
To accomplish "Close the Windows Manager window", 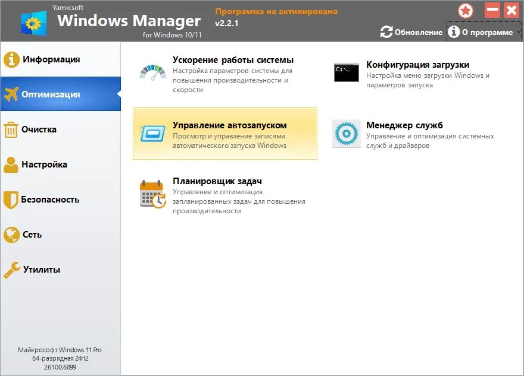I will pos(511,10).
